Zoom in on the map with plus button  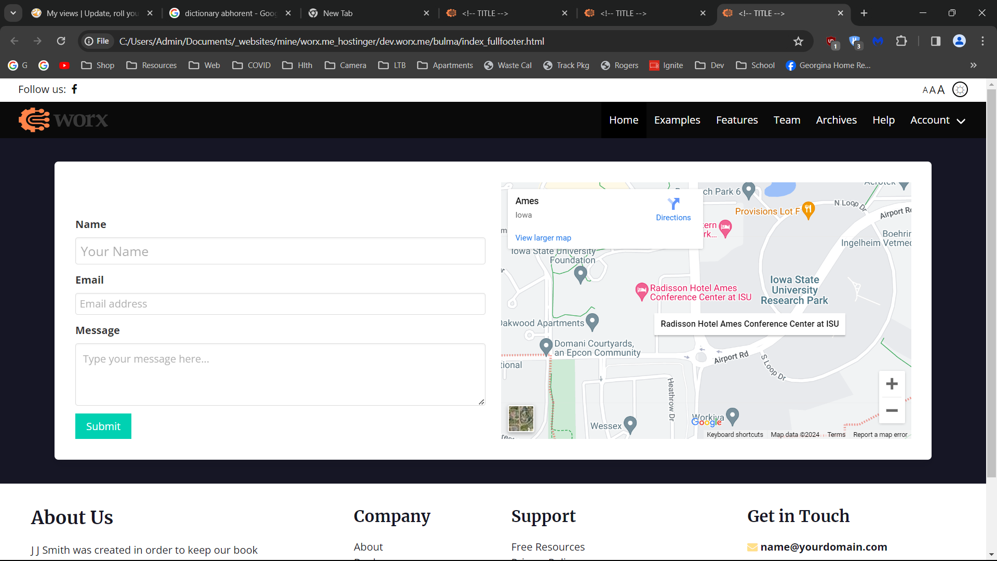(x=892, y=384)
